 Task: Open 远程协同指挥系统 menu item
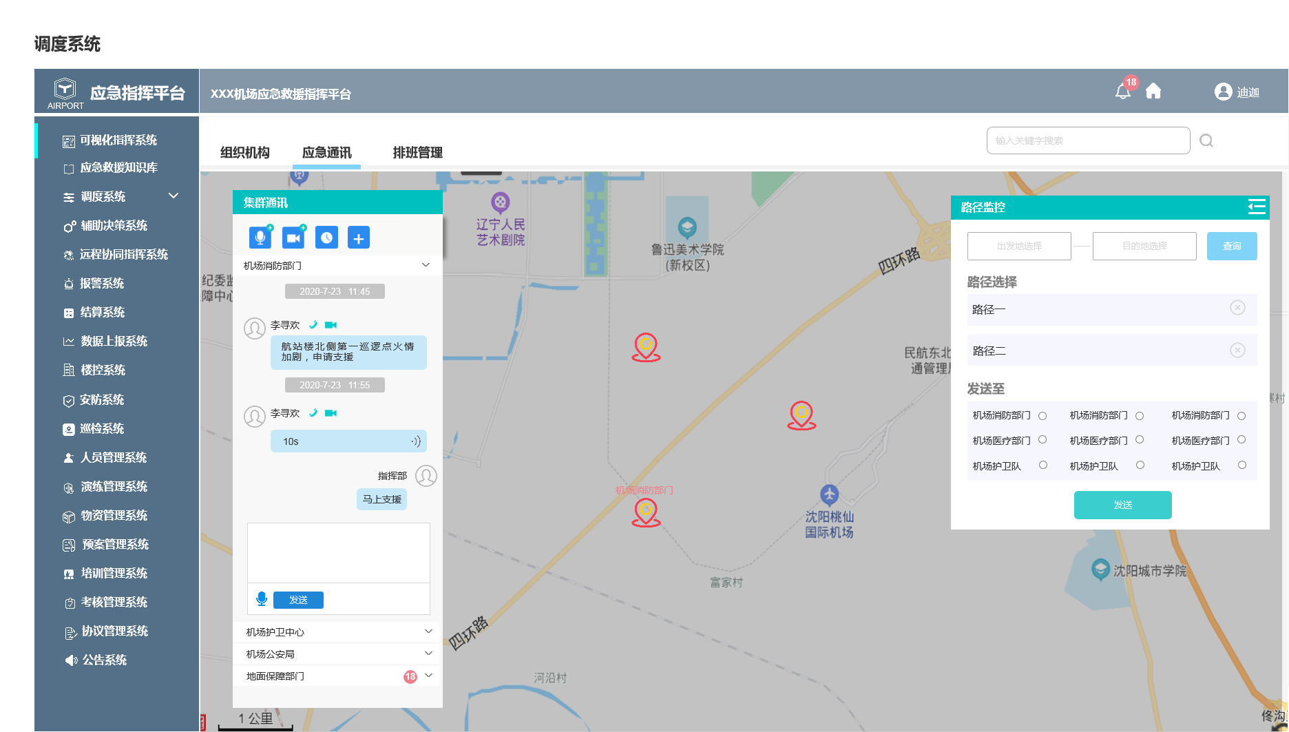[x=115, y=254]
